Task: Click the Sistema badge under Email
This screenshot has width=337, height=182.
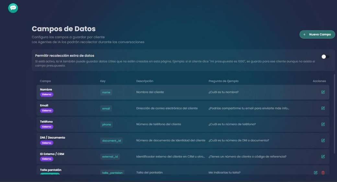Action: [x=47, y=111]
